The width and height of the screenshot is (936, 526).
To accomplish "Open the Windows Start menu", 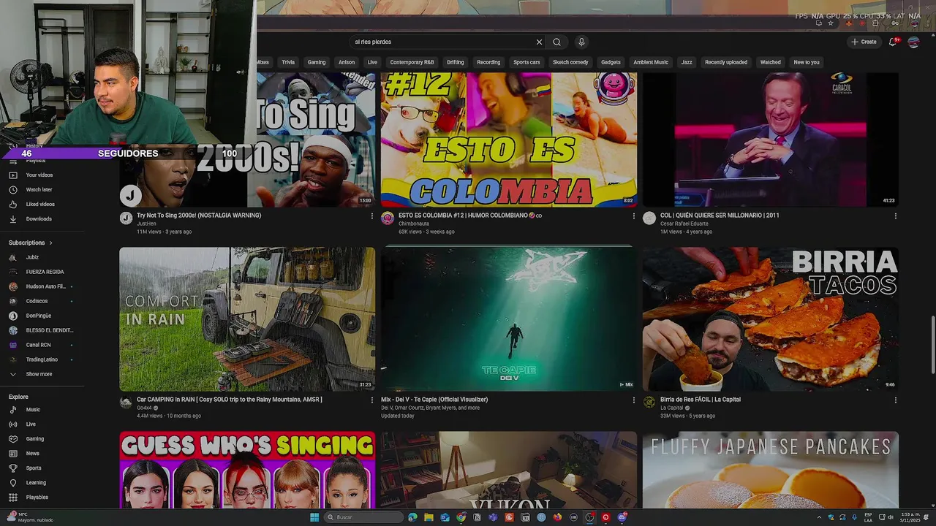I will (x=314, y=517).
